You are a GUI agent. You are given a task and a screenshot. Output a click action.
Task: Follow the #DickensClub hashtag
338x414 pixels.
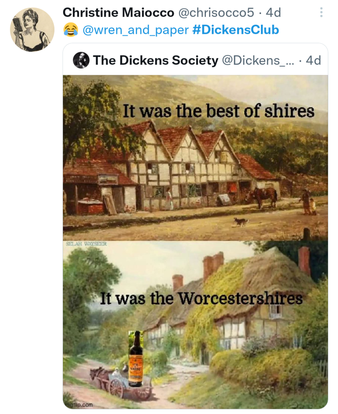coord(235,30)
